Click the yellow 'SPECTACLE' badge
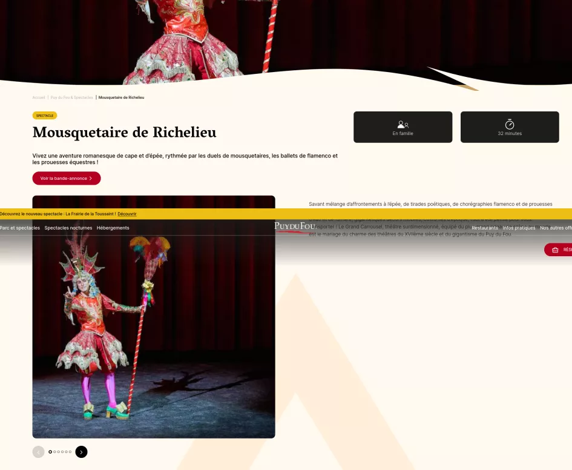The width and height of the screenshot is (572, 470). 45,115
